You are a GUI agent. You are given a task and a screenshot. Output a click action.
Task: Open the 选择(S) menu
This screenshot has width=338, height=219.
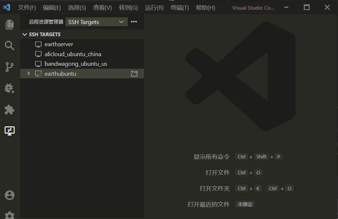click(77, 8)
